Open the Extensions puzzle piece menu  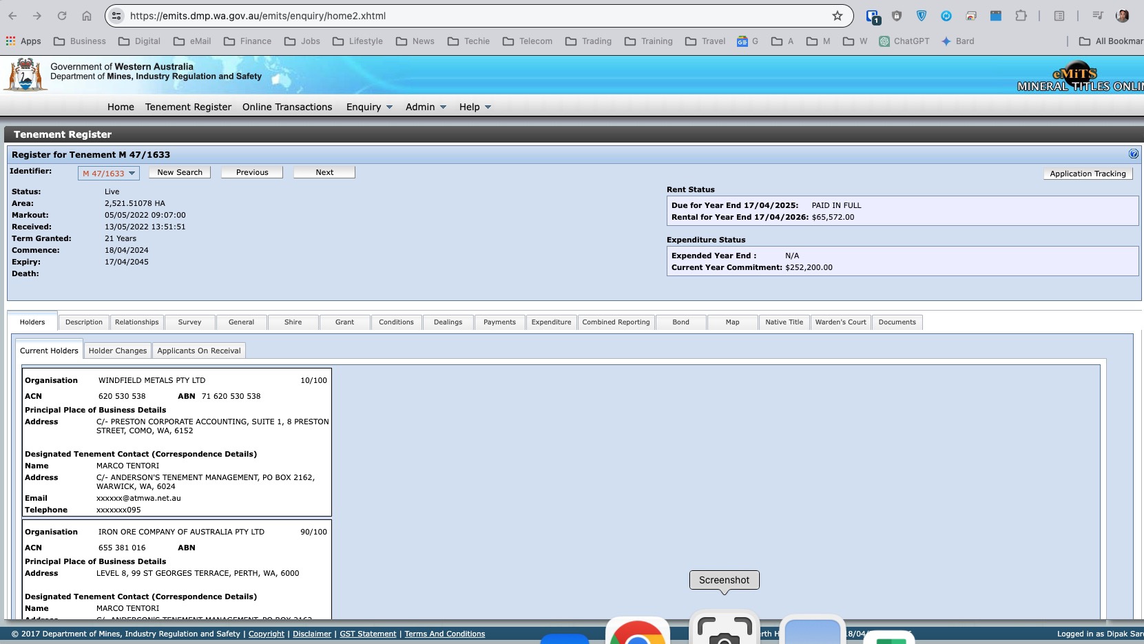[1021, 16]
